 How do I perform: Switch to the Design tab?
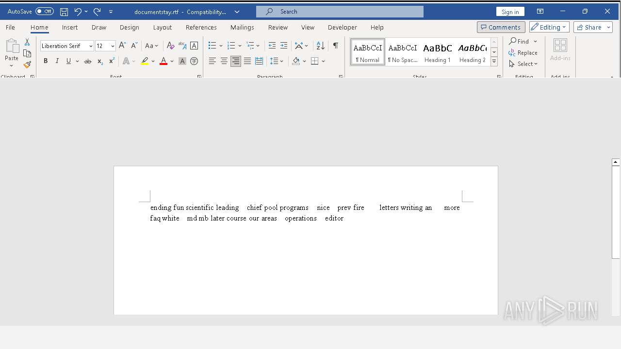pyautogui.click(x=130, y=27)
